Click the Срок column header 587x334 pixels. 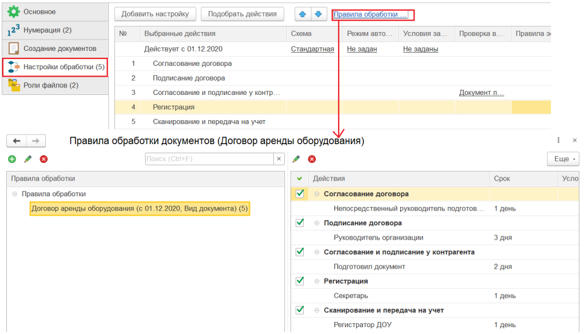[523, 178]
